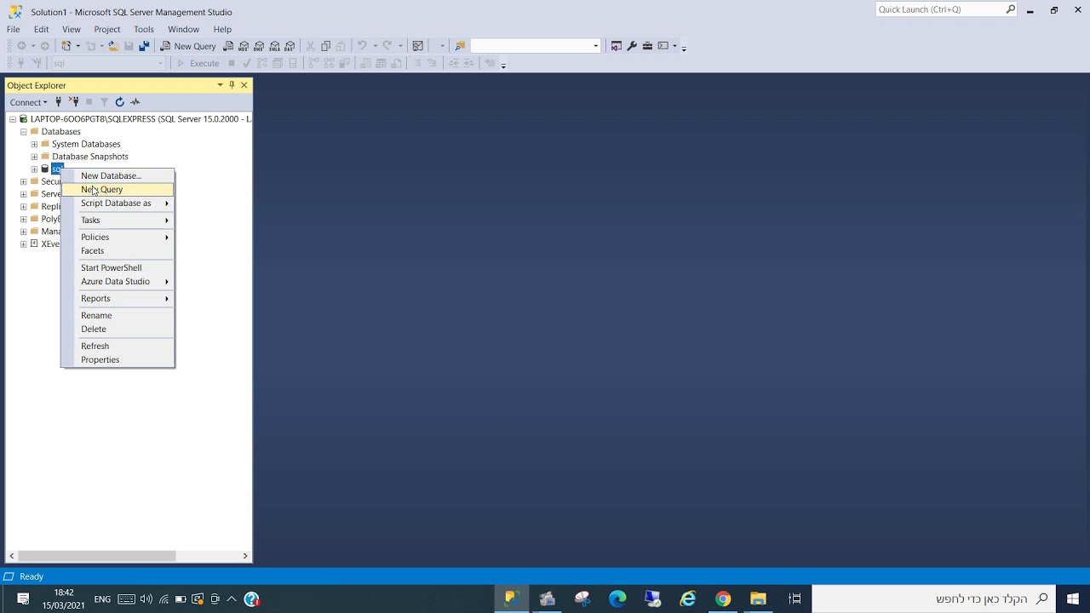Click the Open File folder icon
This screenshot has height=613, width=1090.
(x=112, y=46)
